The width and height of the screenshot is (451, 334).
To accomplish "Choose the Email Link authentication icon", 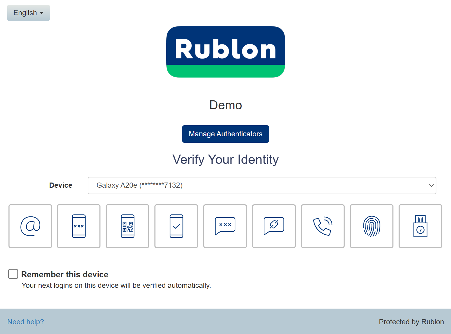I will [x=30, y=226].
